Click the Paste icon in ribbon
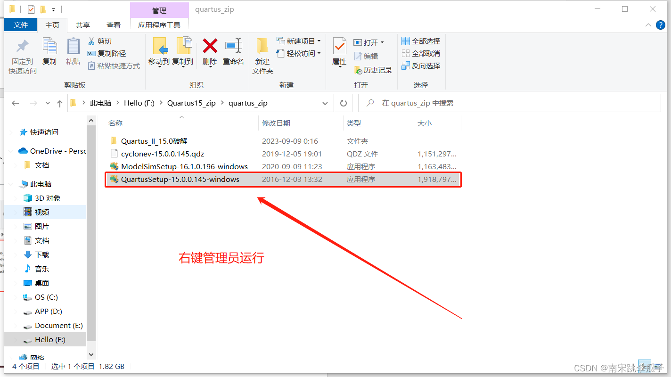The width and height of the screenshot is (671, 377). point(73,46)
